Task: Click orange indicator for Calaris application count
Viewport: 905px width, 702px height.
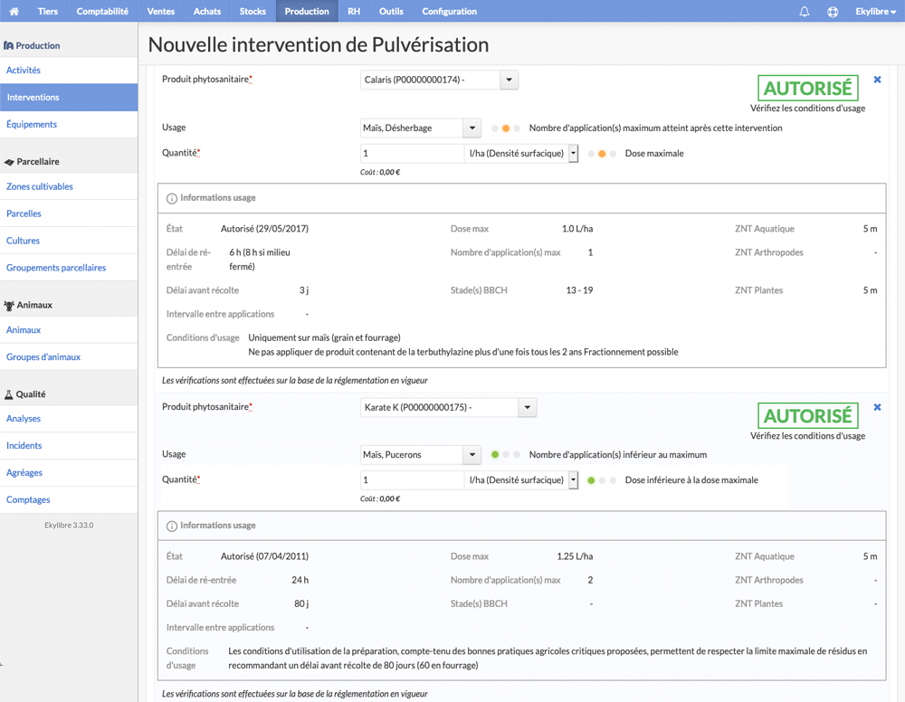Action: [506, 128]
